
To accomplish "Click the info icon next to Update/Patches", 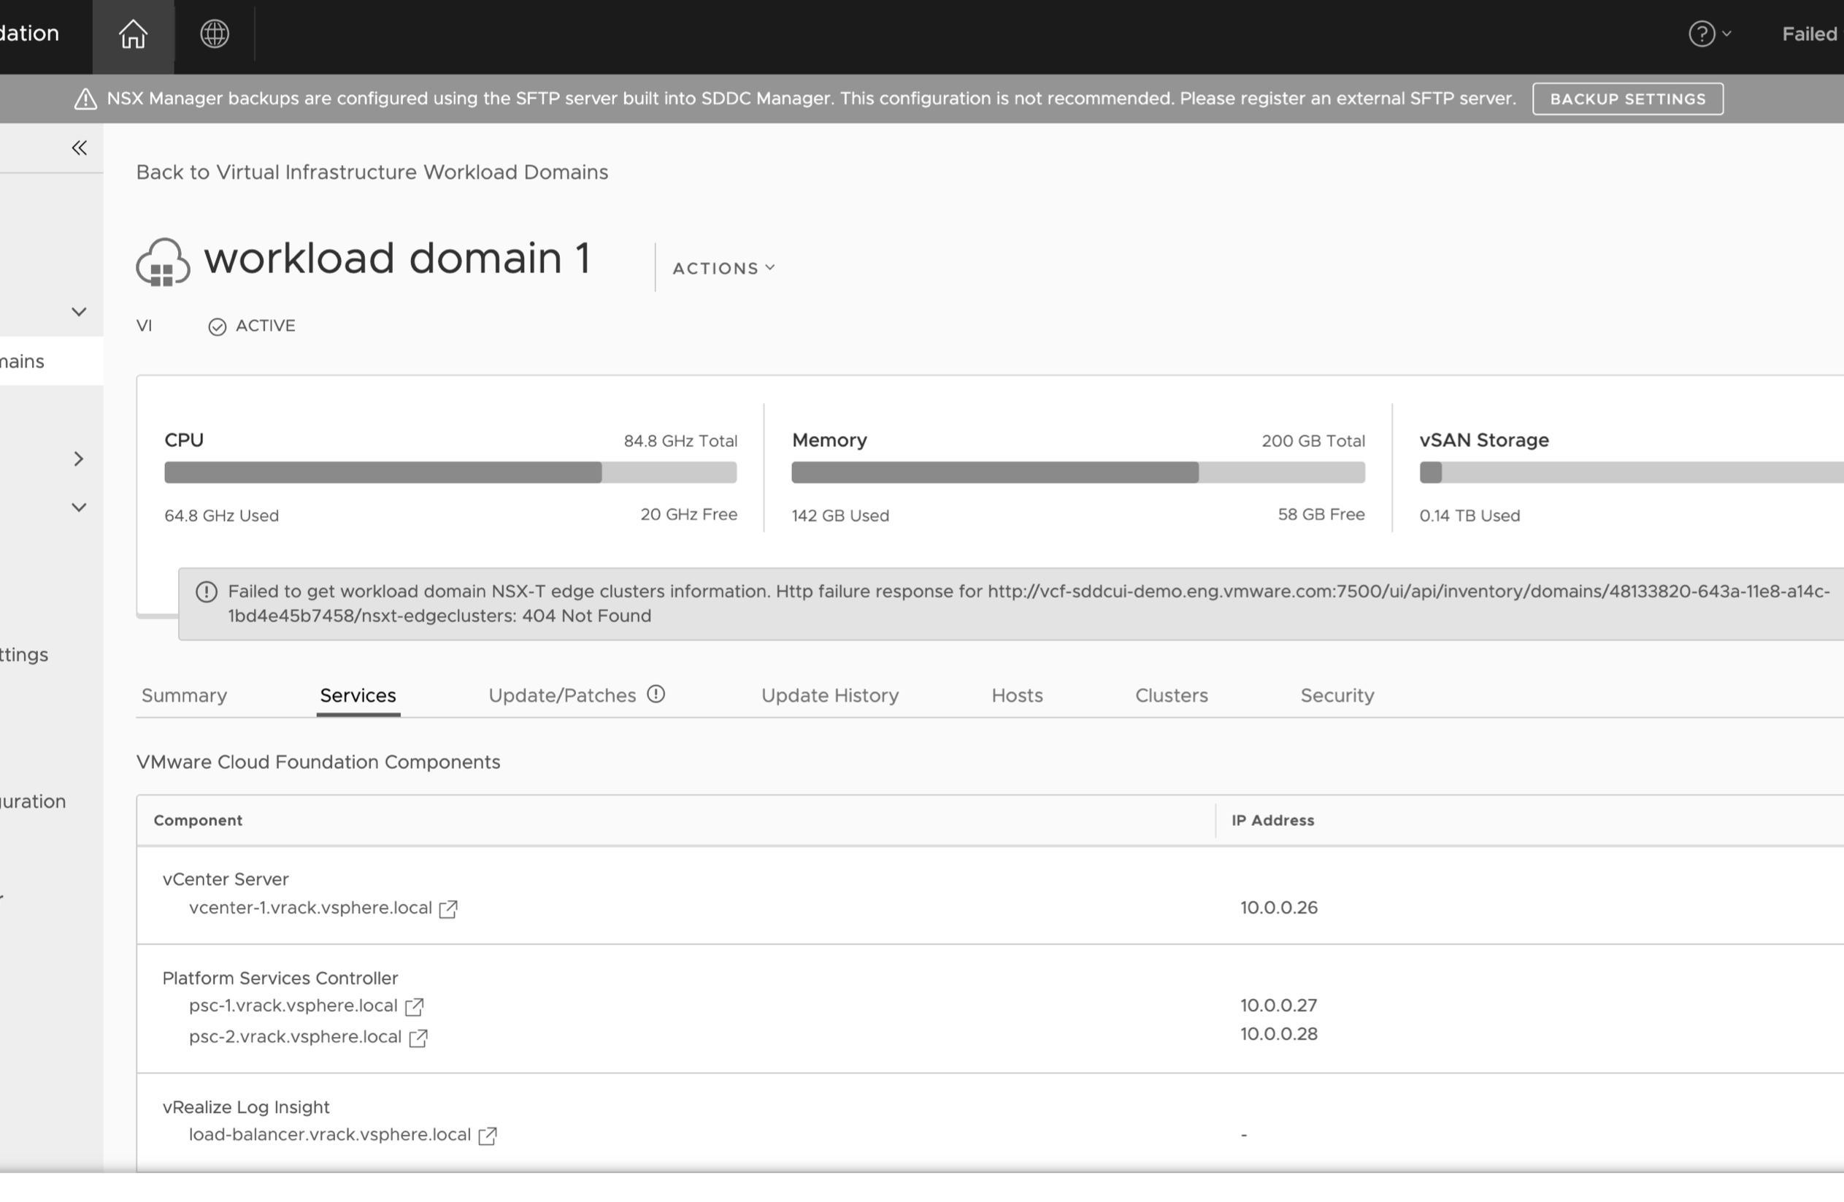I will (x=656, y=694).
